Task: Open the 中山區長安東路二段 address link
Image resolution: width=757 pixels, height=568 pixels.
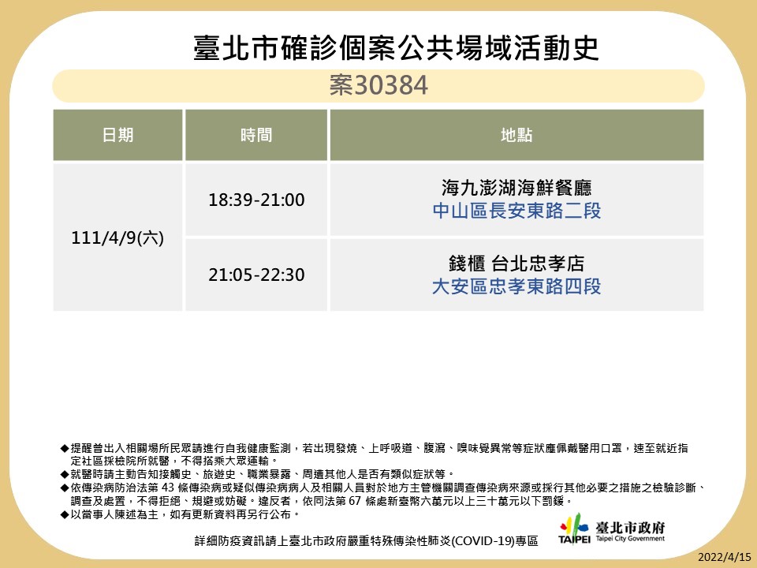Action: (x=516, y=211)
